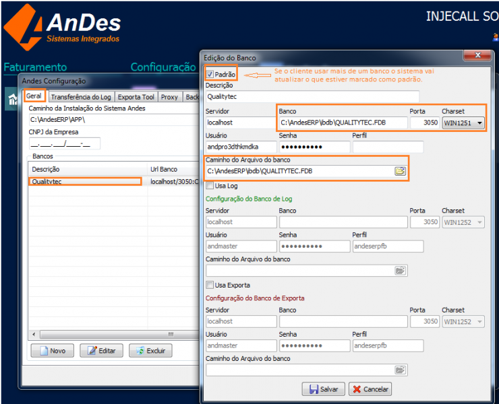
Task: Click the Cancelar button
Action: [x=370, y=389]
